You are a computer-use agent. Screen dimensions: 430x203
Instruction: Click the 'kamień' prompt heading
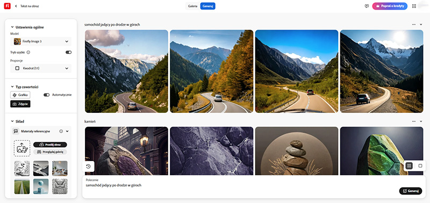90,121
